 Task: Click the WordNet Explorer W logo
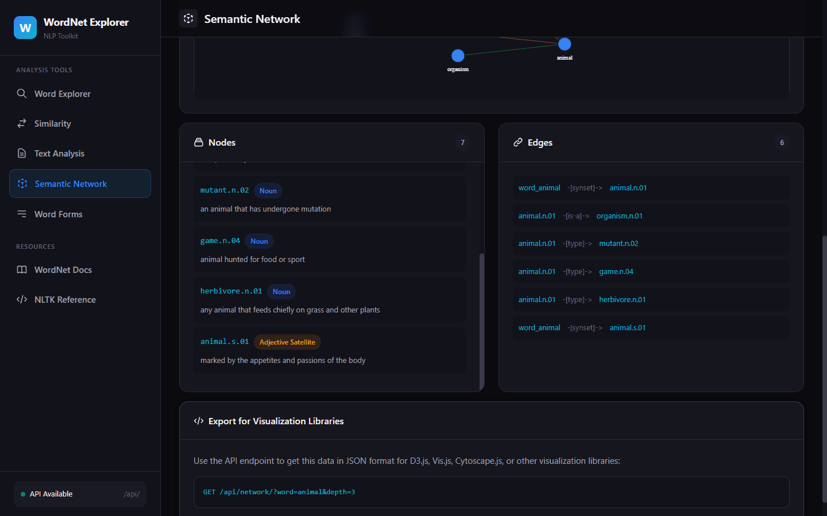point(25,28)
